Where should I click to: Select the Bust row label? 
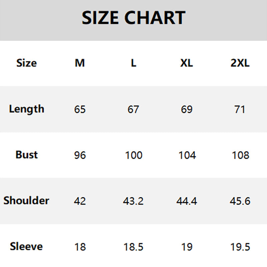click(26, 155)
